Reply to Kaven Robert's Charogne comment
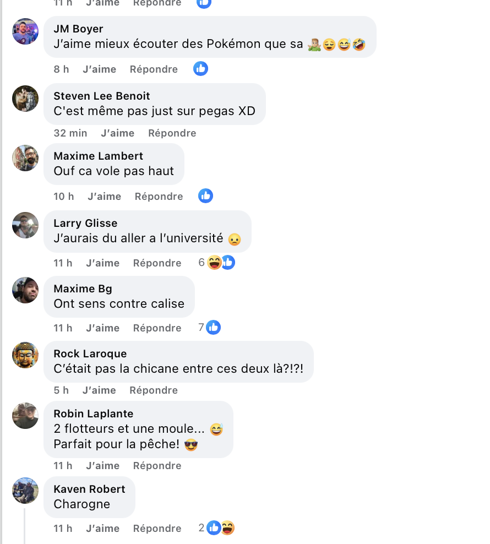 [x=157, y=529]
